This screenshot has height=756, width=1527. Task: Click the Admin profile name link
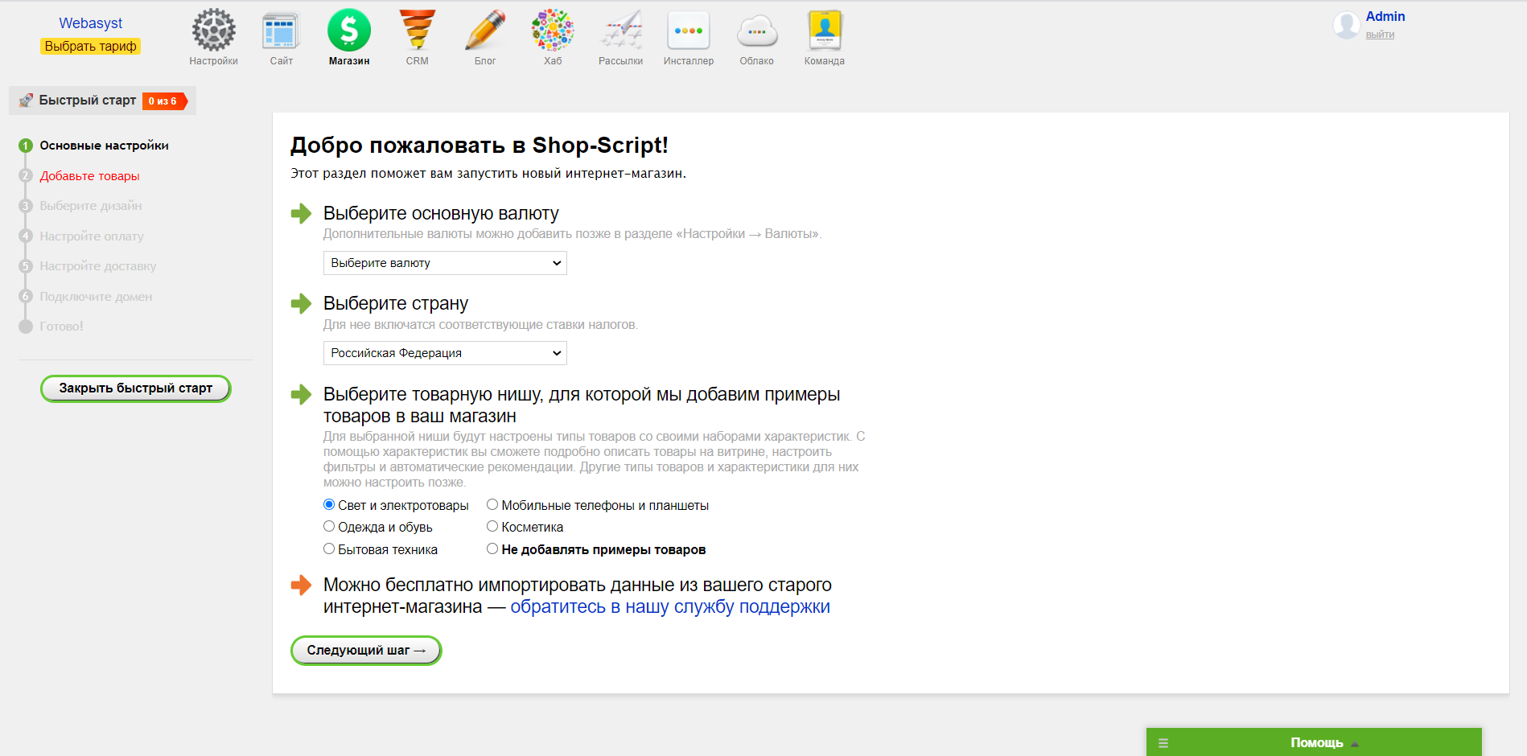point(1385,16)
